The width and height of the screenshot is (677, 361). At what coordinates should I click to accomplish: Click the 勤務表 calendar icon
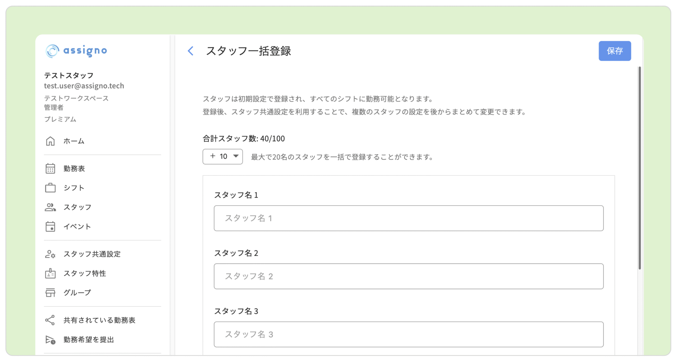50,168
